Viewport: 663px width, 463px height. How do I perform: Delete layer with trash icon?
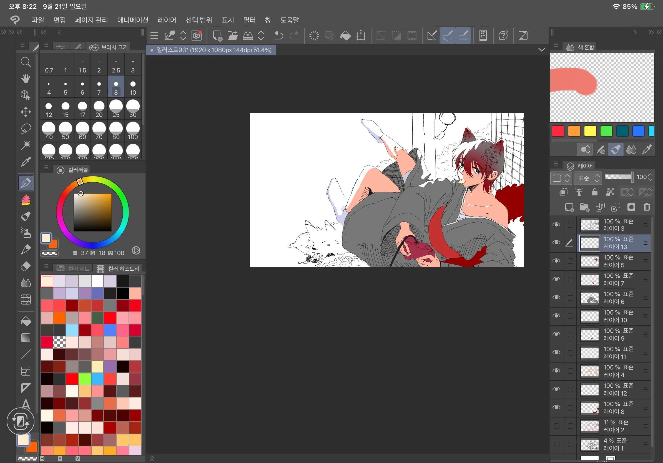point(647,207)
